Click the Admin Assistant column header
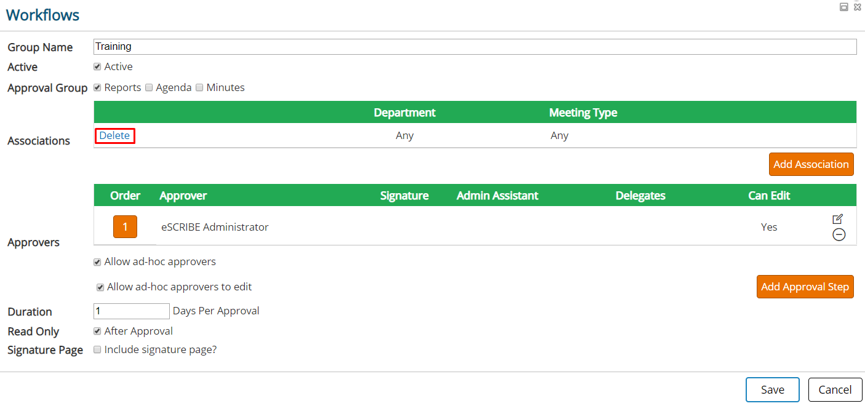Image resolution: width=865 pixels, height=406 pixels. point(497,196)
